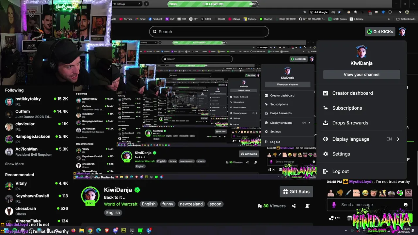This screenshot has width=418, height=235.
Task: Click the funny tag
Action: [x=168, y=204]
